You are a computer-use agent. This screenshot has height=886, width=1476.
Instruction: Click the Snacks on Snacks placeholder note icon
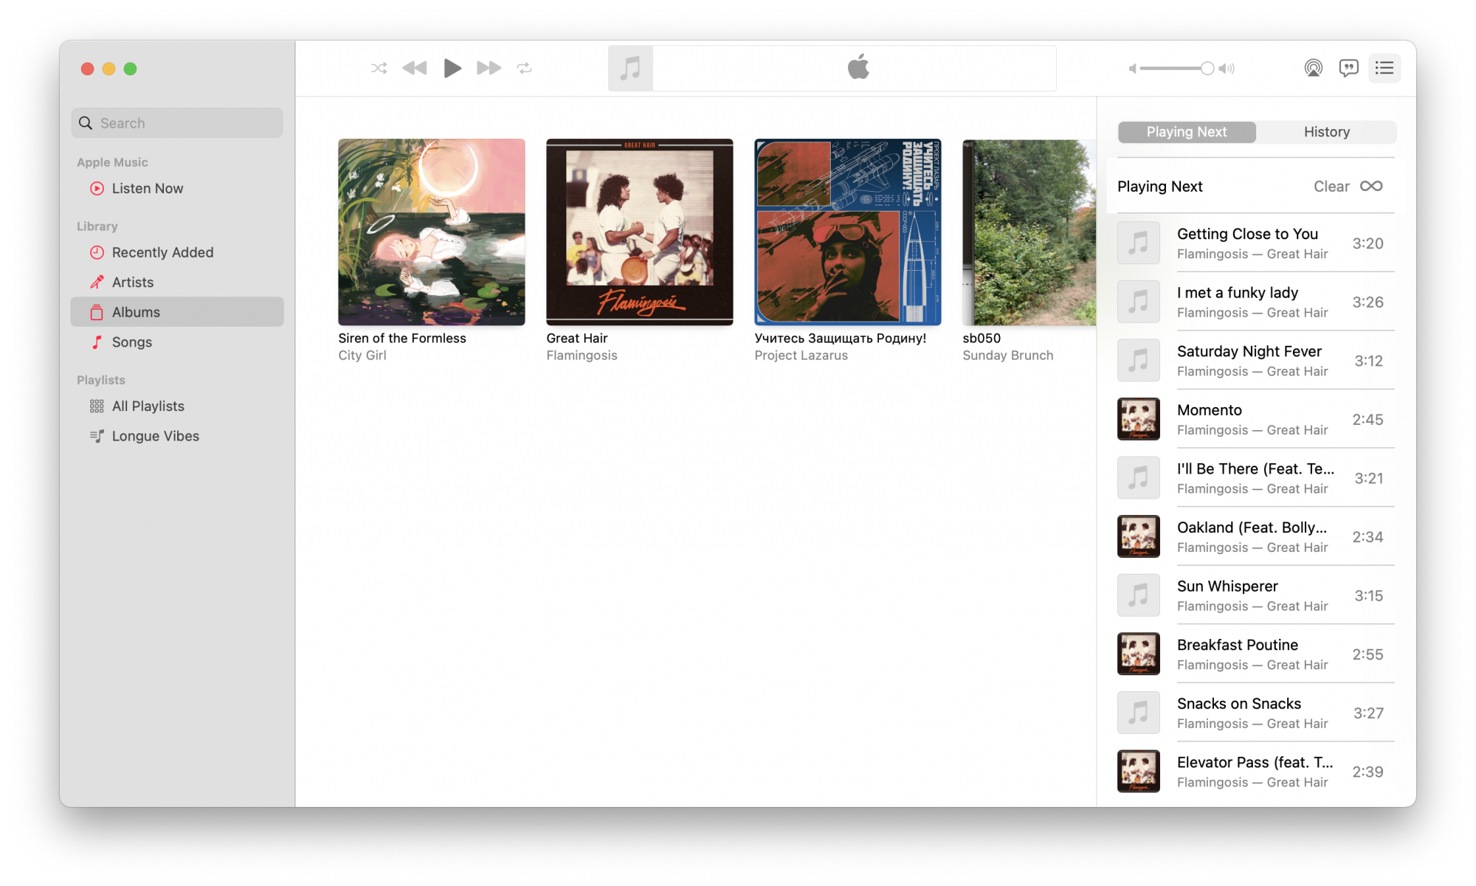(1138, 713)
